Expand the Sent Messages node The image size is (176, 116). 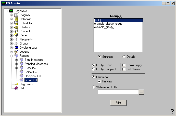click(x=16, y=60)
